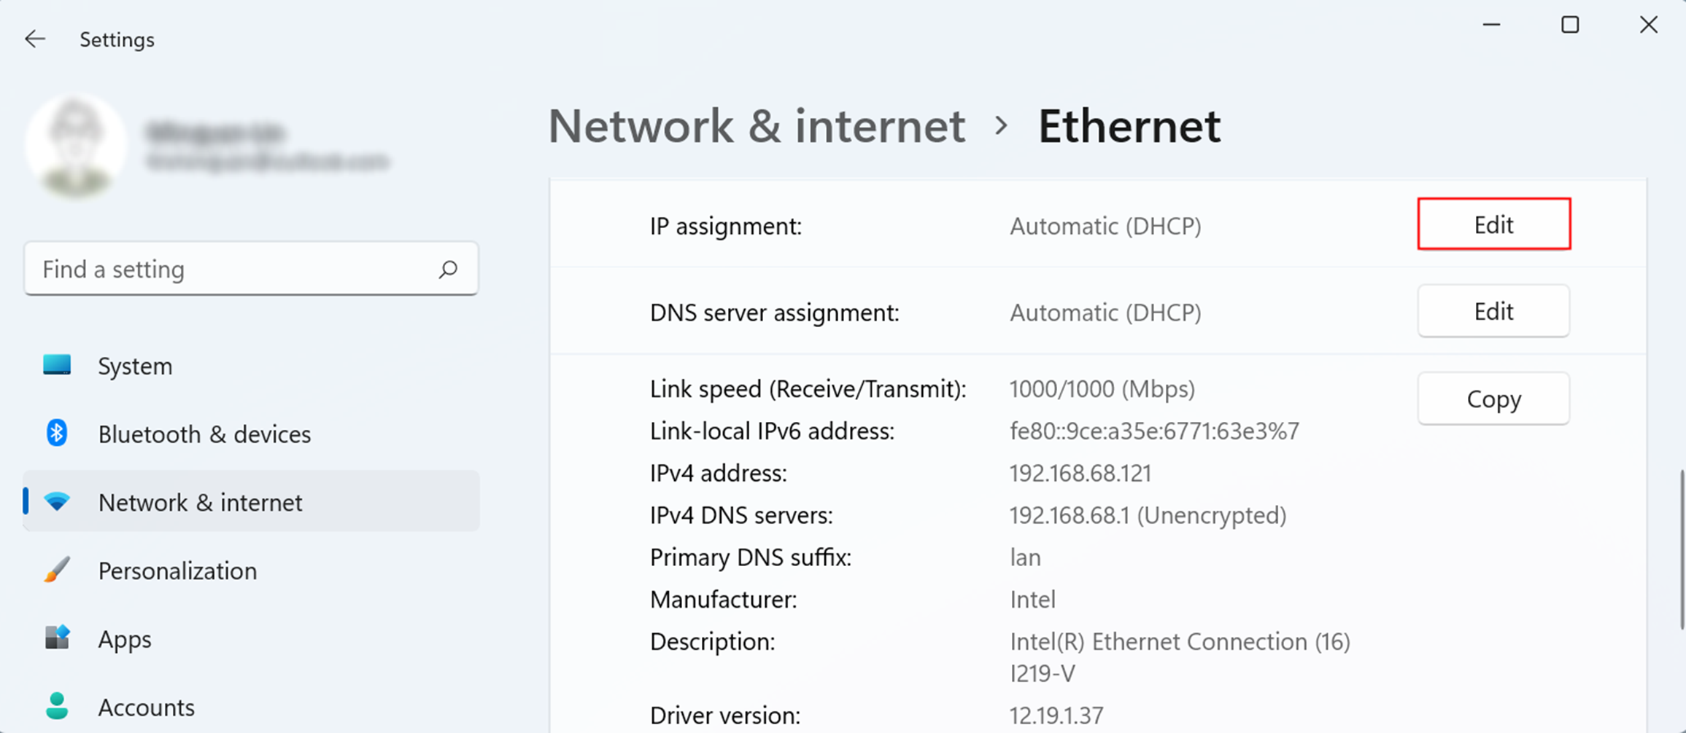This screenshot has height=733, width=1686.
Task: Click the Bluetooth icon in sidebar
Action: [57, 434]
